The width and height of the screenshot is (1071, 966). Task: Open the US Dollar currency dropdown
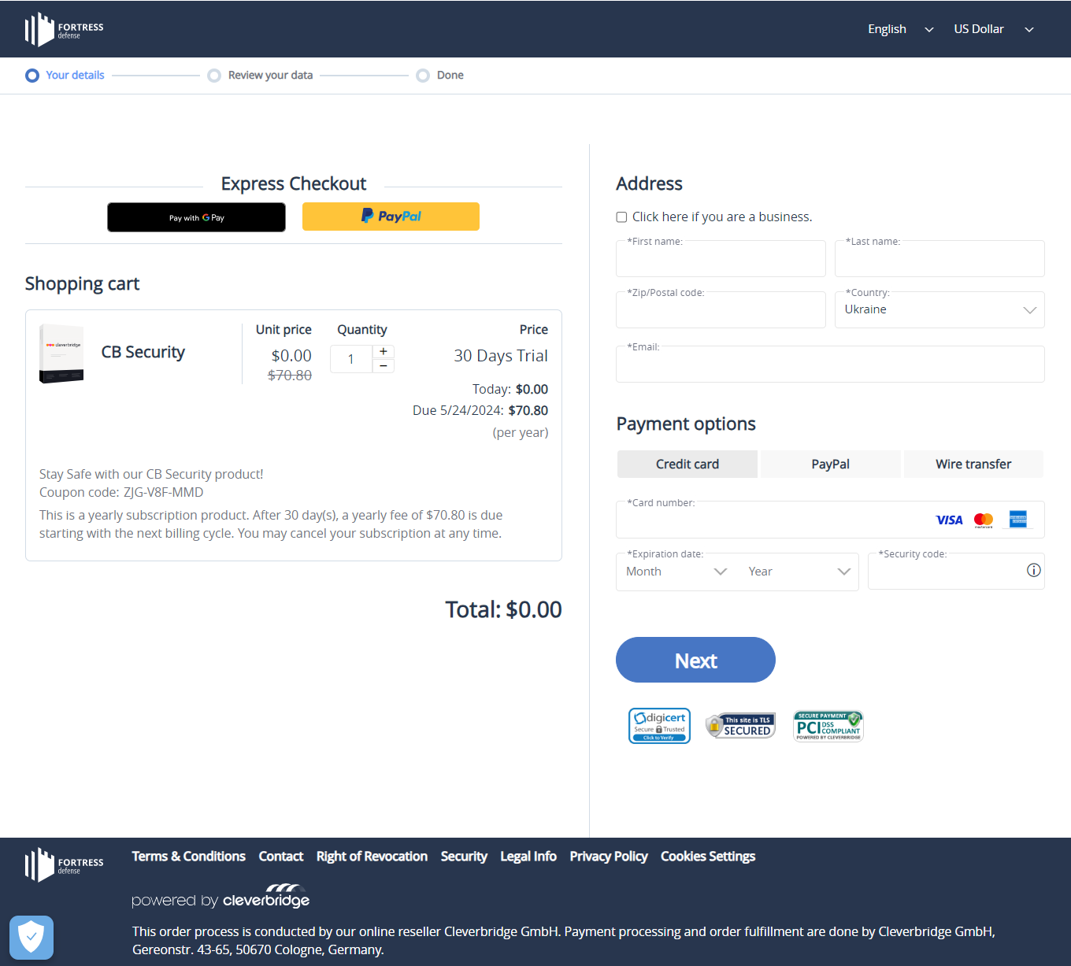[994, 29]
